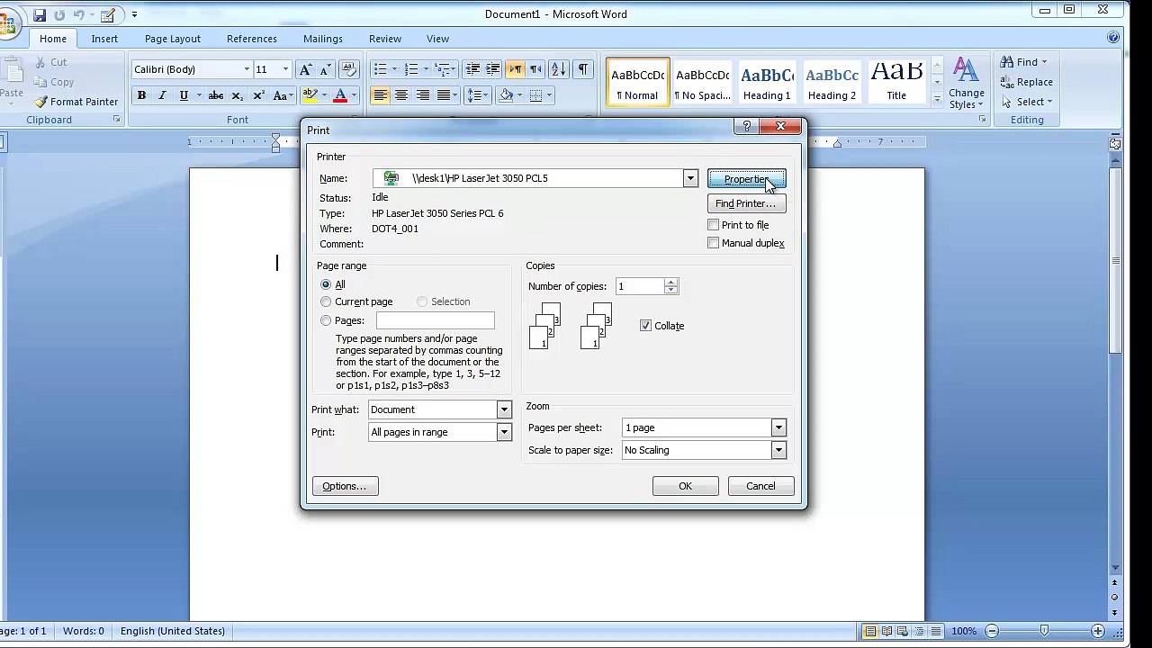Click Replace in Editing group

click(x=1026, y=82)
